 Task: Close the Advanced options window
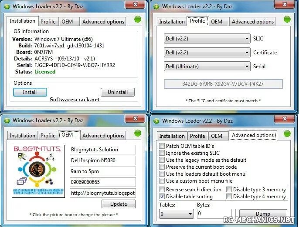click(285, 119)
